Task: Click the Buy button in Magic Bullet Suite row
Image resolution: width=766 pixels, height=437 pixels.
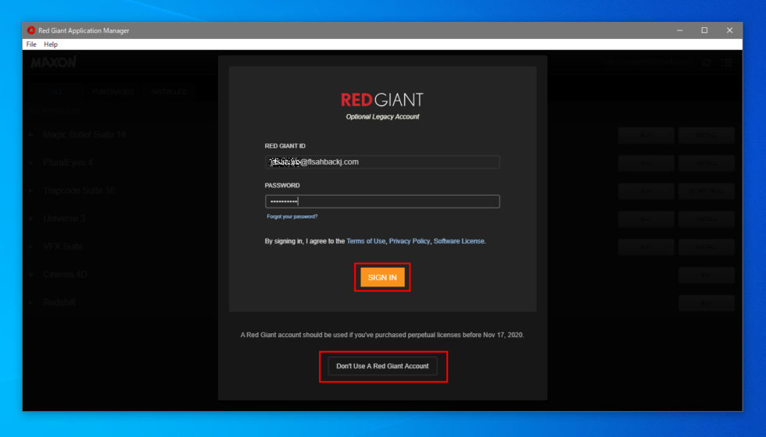Action: tap(646, 135)
